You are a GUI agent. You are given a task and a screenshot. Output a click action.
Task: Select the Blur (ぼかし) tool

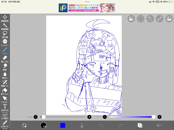[x=5, y=75]
